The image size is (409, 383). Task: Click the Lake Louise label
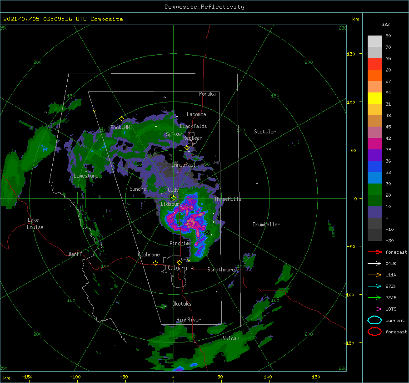coord(35,224)
